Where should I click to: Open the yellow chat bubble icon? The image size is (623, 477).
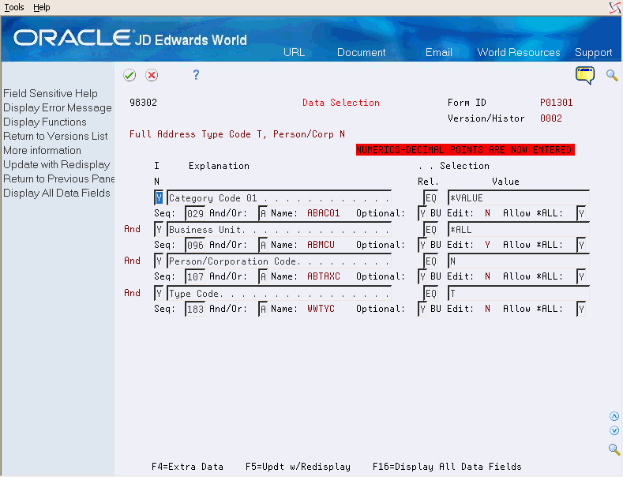tap(585, 76)
